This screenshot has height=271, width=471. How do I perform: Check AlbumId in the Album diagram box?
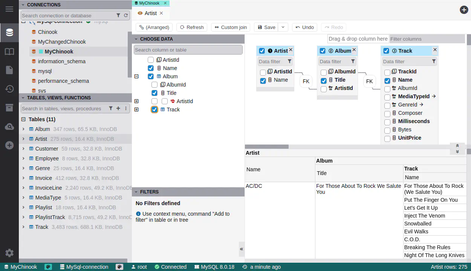point(324,72)
